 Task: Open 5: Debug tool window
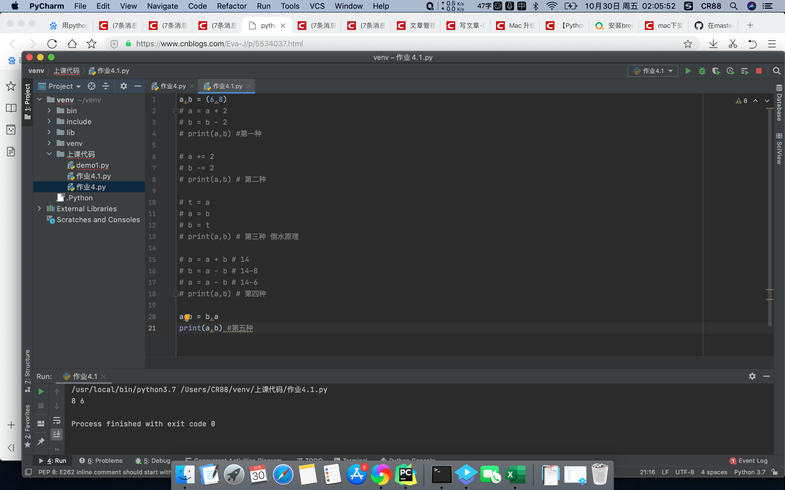point(153,461)
